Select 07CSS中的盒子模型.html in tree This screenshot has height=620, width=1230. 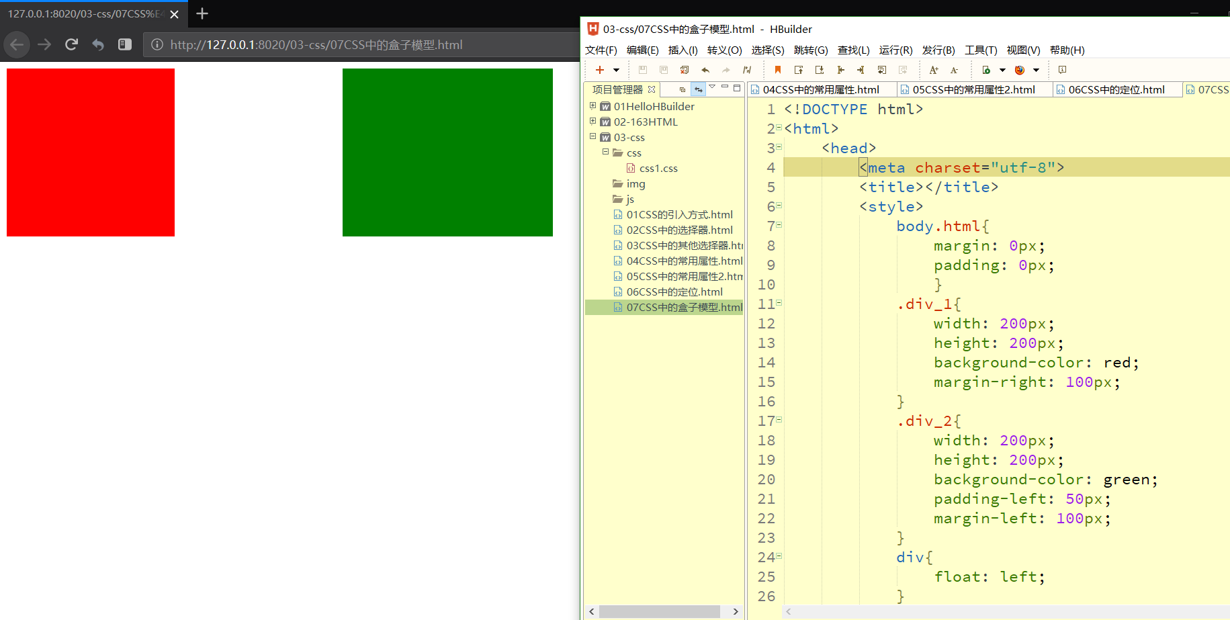pos(685,308)
